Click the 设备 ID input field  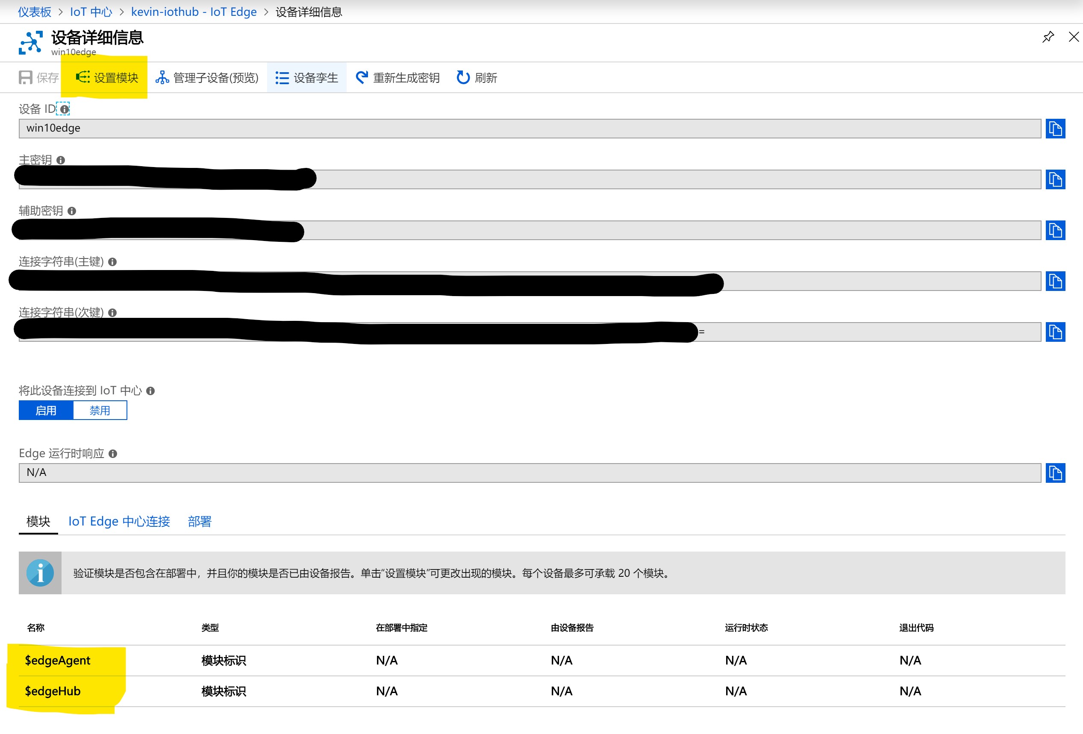pyautogui.click(x=530, y=129)
